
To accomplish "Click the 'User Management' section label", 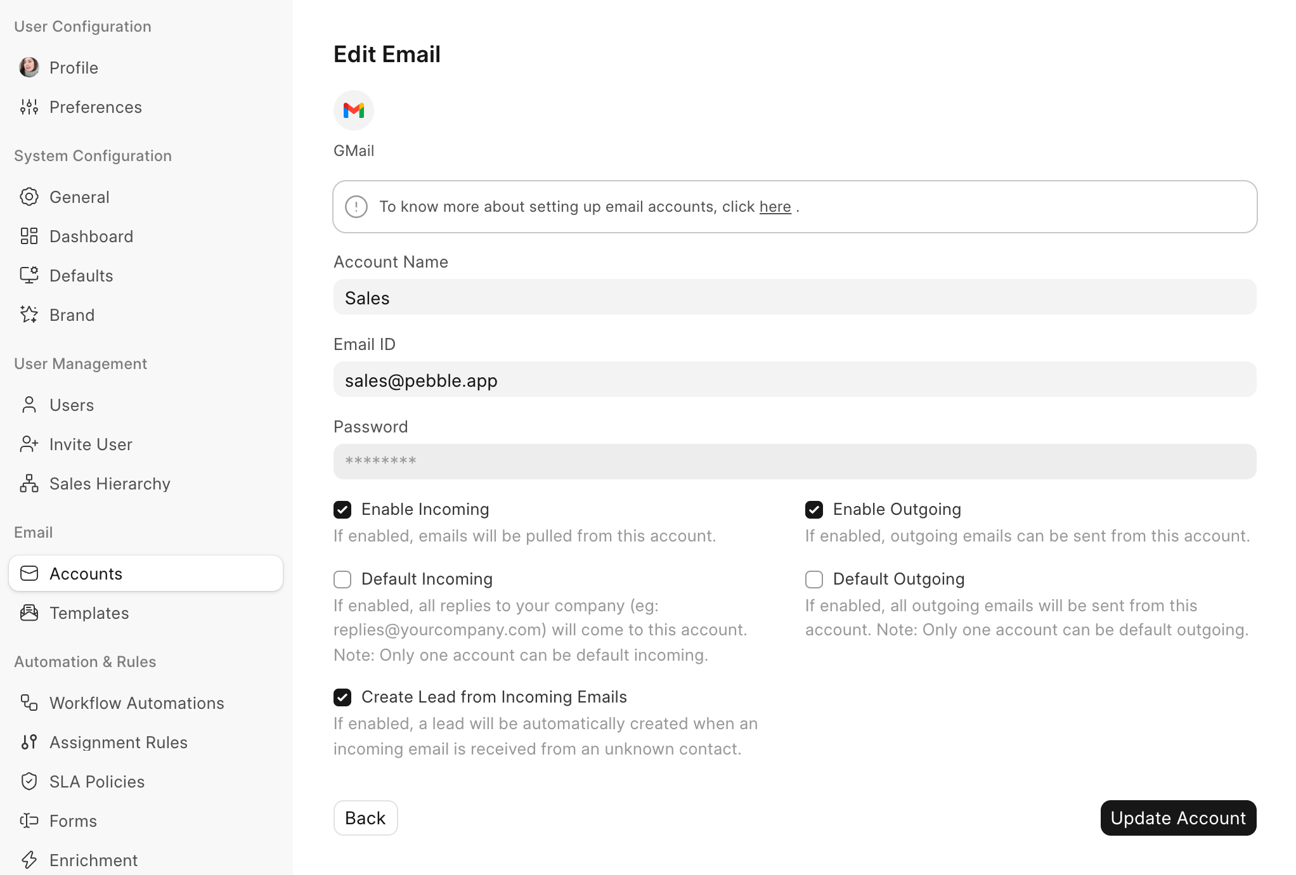I will point(81,364).
